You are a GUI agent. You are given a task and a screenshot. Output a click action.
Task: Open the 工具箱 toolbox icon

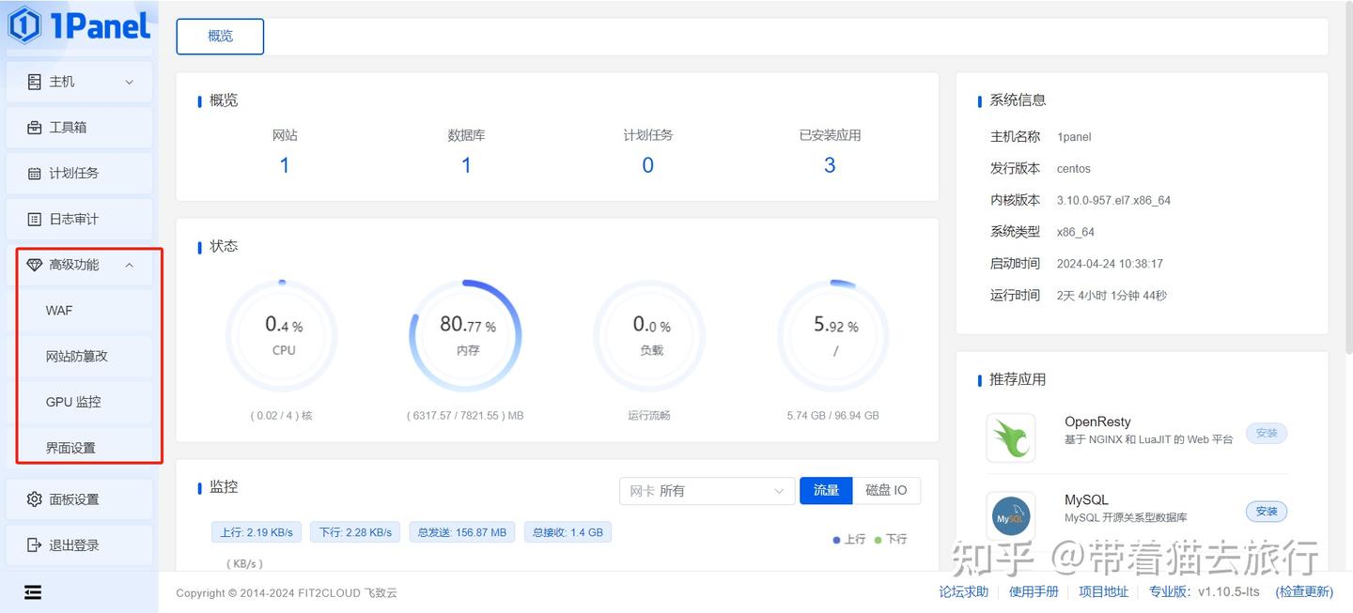tap(32, 127)
